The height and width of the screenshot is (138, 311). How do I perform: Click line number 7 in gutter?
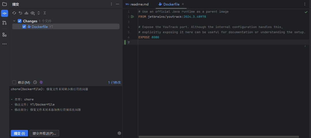tap(129, 42)
